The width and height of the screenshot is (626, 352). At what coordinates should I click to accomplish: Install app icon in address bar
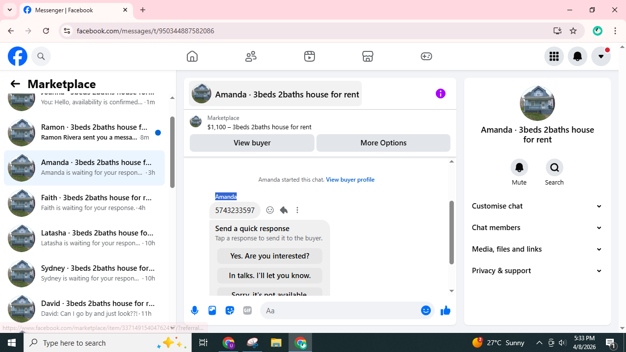point(557,31)
